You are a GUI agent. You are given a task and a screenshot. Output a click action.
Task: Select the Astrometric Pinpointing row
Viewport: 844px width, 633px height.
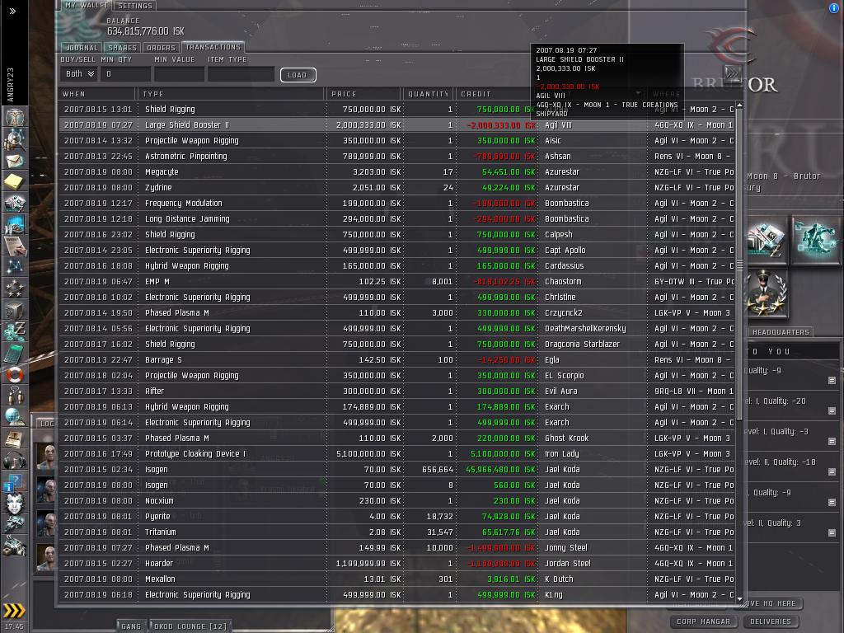point(397,156)
